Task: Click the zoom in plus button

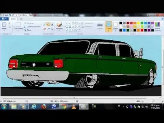Action: [162, 101]
